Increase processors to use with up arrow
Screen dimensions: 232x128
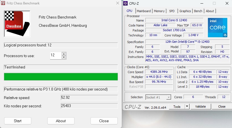pyautogui.click(x=64, y=54)
